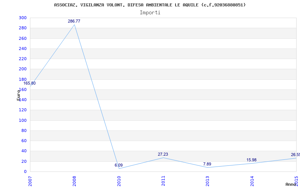The width and height of the screenshot is (300, 188).
Task: Click the 7.89 data point label
Action: [207, 164]
